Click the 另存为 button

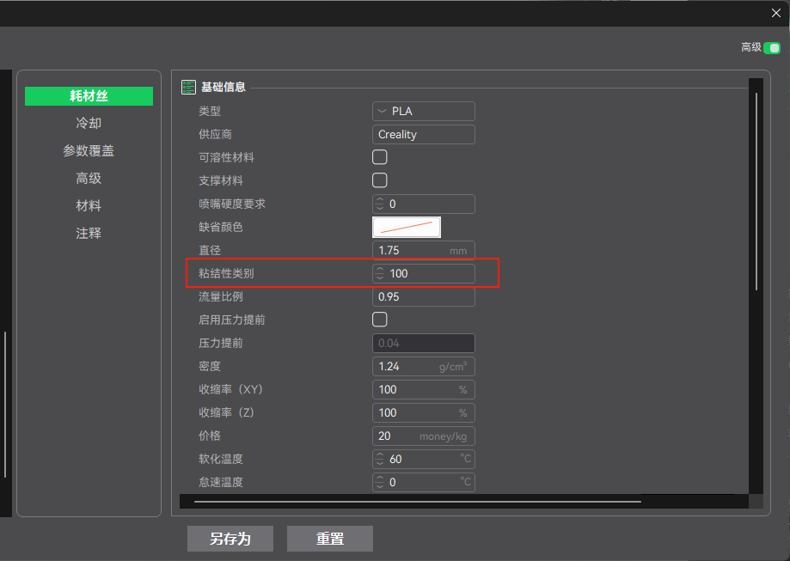(230, 539)
